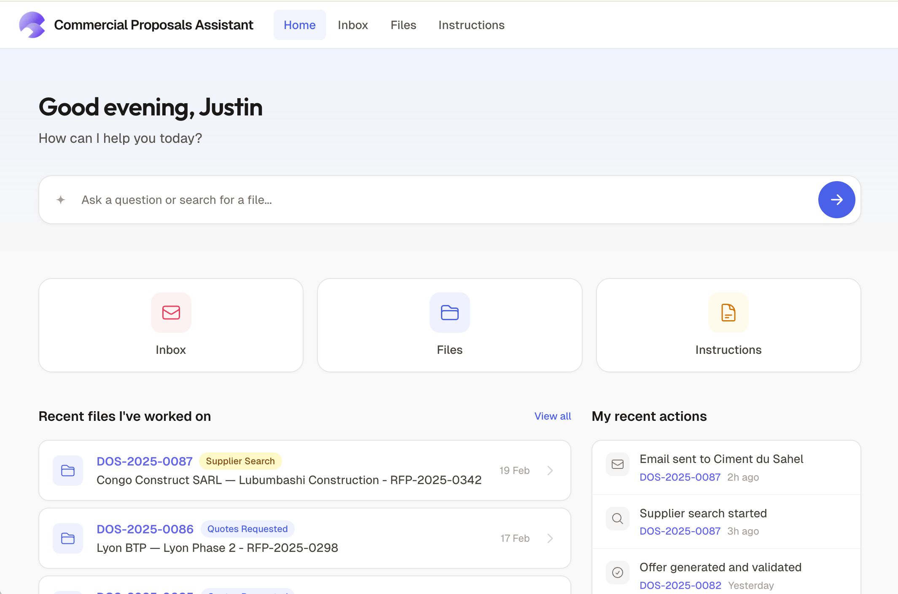This screenshot has width=898, height=594.
Task: Expand the DOS-2025-0086 row chevron
Action: coord(550,538)
